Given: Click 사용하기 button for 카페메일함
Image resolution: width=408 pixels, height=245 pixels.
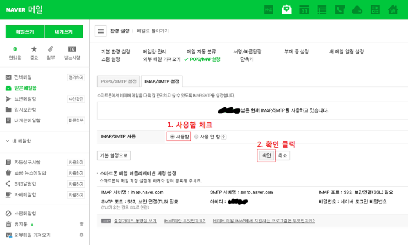Looking at the screenshot, I should [76, 195].
